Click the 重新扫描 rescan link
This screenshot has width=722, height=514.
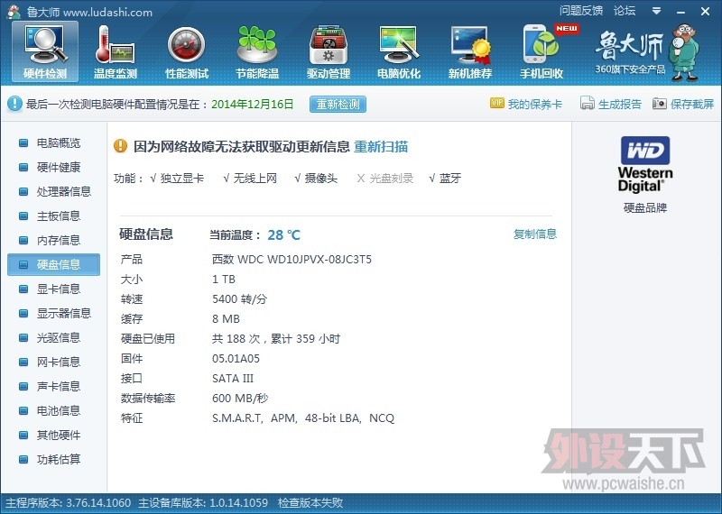tap(381, 146)
